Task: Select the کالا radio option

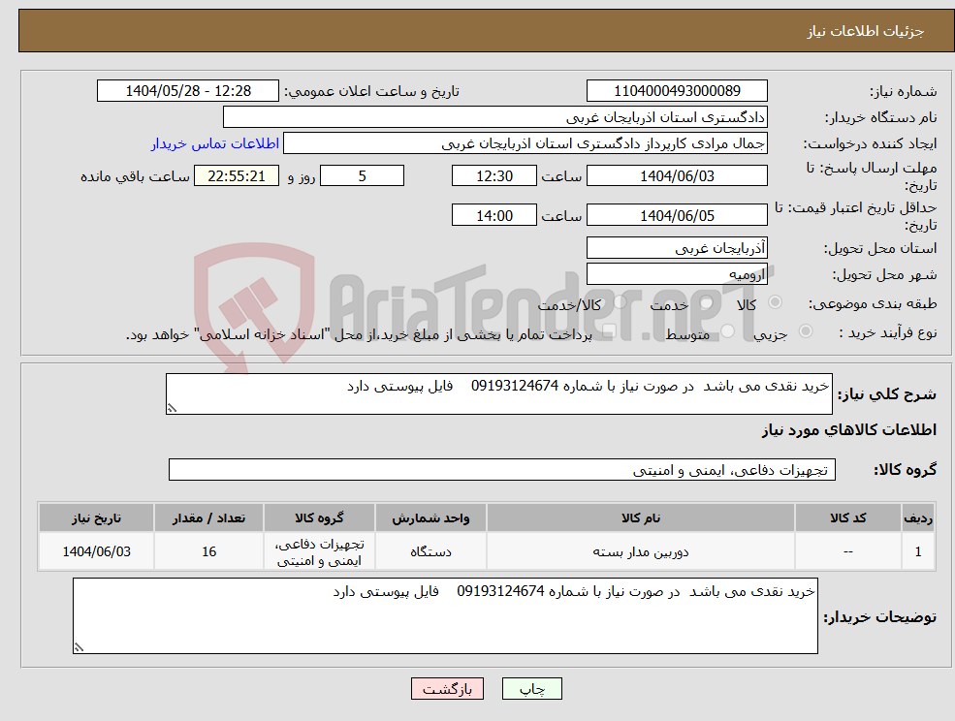Action: (x=774, y=302)
